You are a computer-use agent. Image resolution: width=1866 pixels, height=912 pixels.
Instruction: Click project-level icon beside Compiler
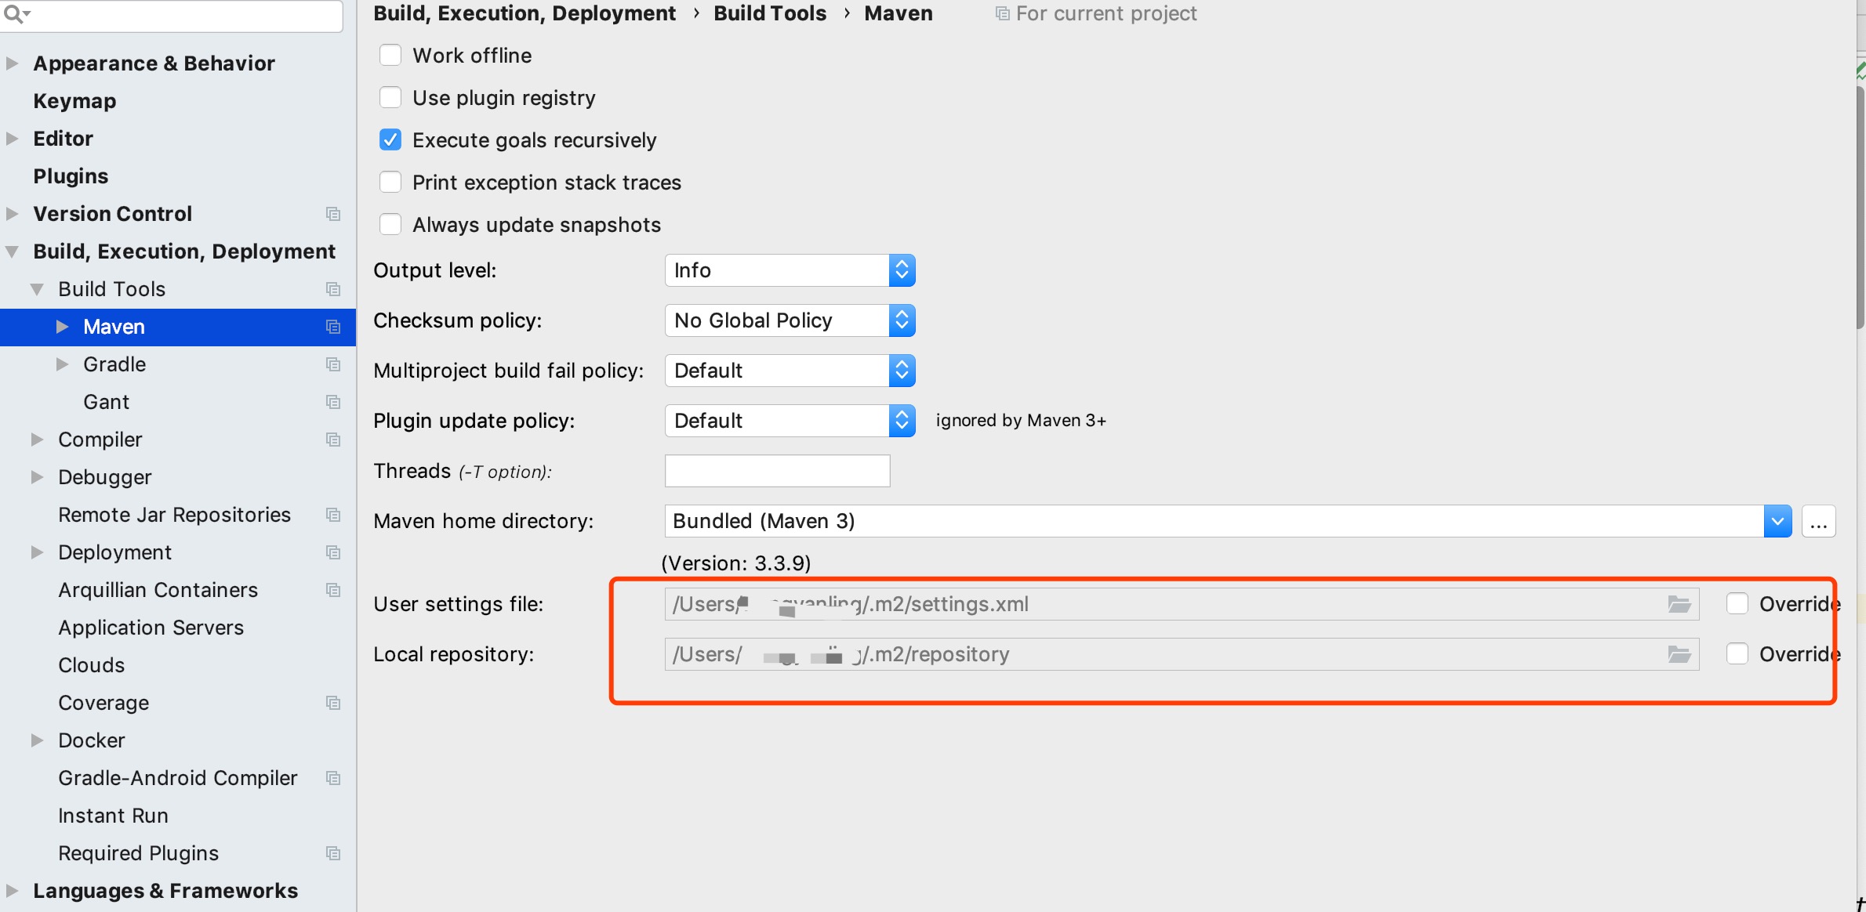pos(333,440)
